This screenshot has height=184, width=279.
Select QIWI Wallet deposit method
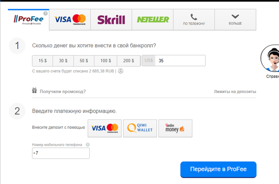[140, 128]
